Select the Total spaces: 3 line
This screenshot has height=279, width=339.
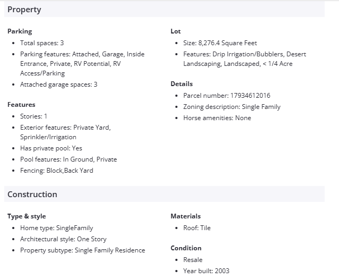coord(42,43)
